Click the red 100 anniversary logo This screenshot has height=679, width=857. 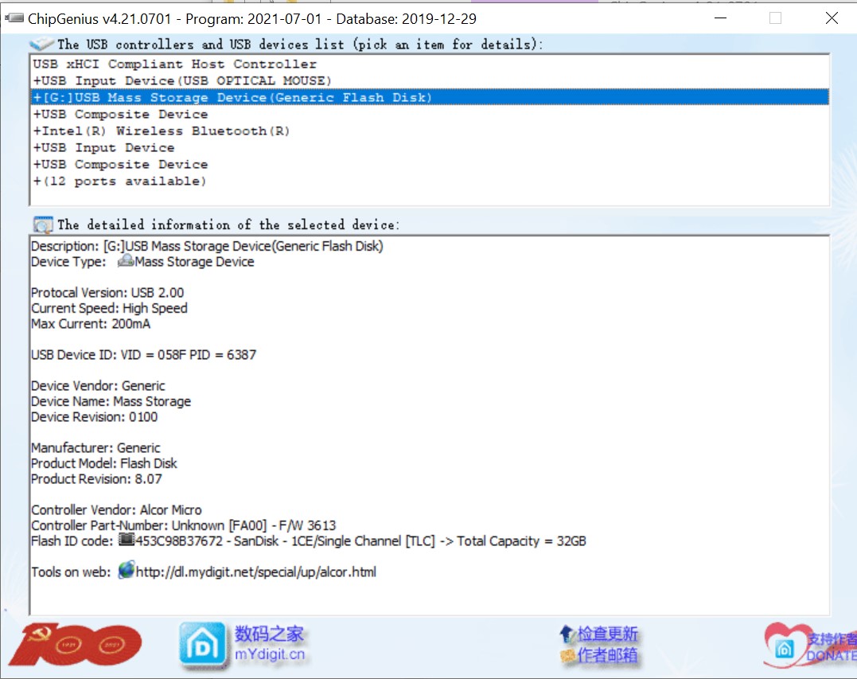75,645
